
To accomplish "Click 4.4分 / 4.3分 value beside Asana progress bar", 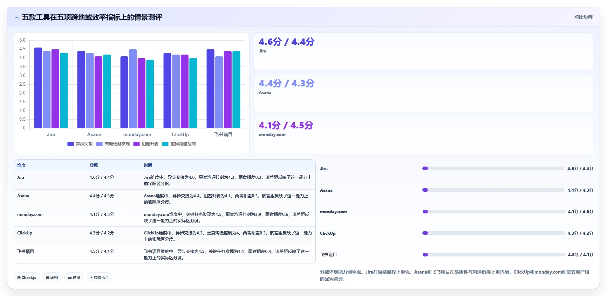I will pyautogui.click(x=580, y=190).
